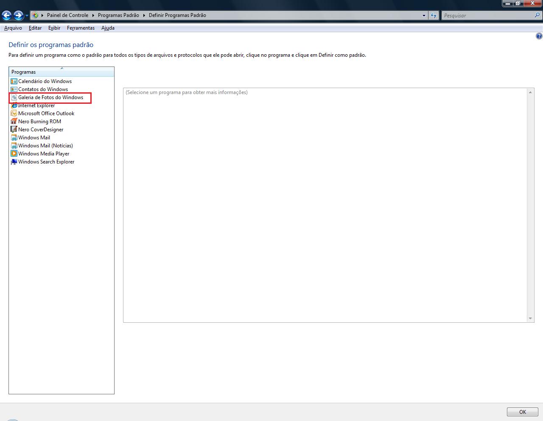Open the address bar history dropdown

(x=424, y=15)
